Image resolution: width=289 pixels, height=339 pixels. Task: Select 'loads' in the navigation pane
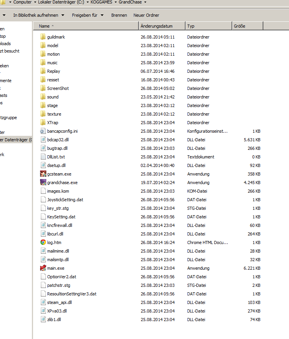coord(5,44)
